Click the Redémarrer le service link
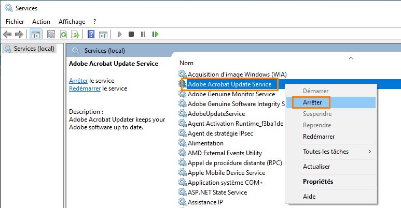This screenshot has height=208, width=401. [85, 88]
